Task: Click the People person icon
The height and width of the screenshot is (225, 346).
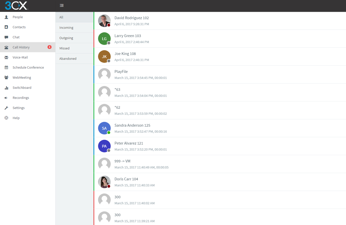Action: 7,17
